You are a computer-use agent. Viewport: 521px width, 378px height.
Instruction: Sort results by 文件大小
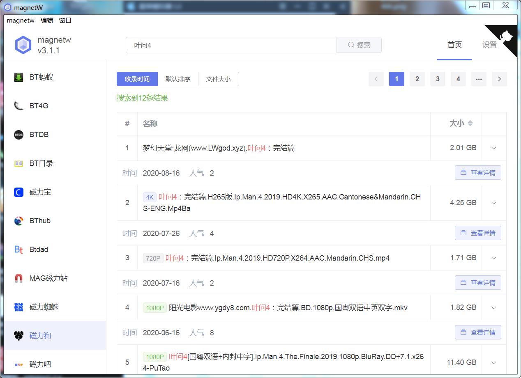point(218,79)
